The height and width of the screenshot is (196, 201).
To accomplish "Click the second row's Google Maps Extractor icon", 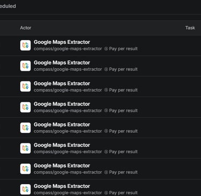I will click(x=25, y=66).
